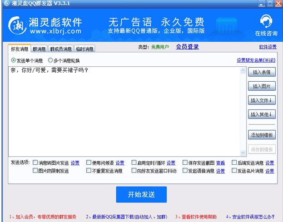Open 软件设置 link

[268, 47]
